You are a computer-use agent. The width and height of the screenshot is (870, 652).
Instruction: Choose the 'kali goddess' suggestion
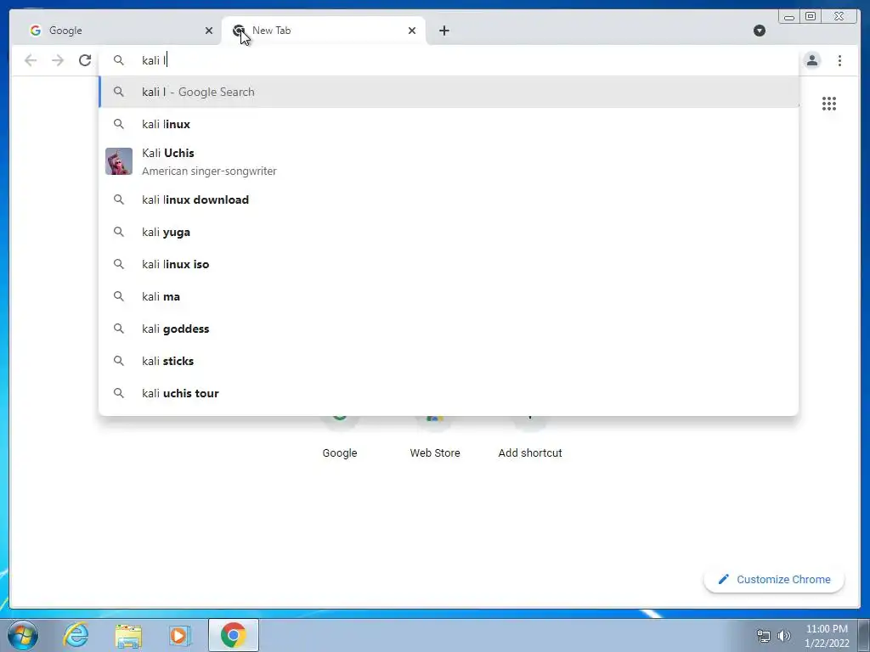coord(449,329)
